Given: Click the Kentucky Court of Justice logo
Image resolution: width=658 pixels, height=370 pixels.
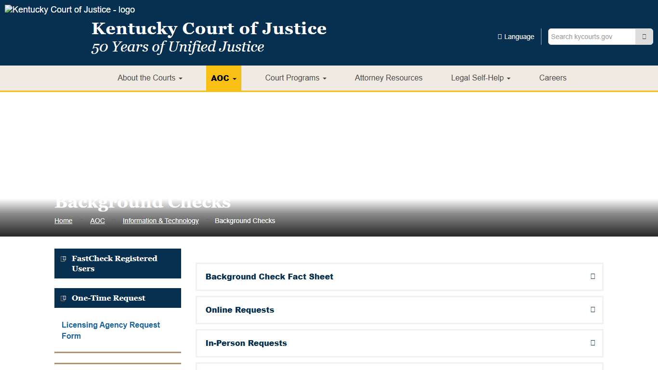Looking at the screenshot, I should pos(69,9).
